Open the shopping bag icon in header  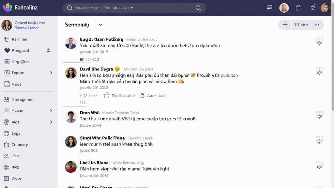[298, 8]
